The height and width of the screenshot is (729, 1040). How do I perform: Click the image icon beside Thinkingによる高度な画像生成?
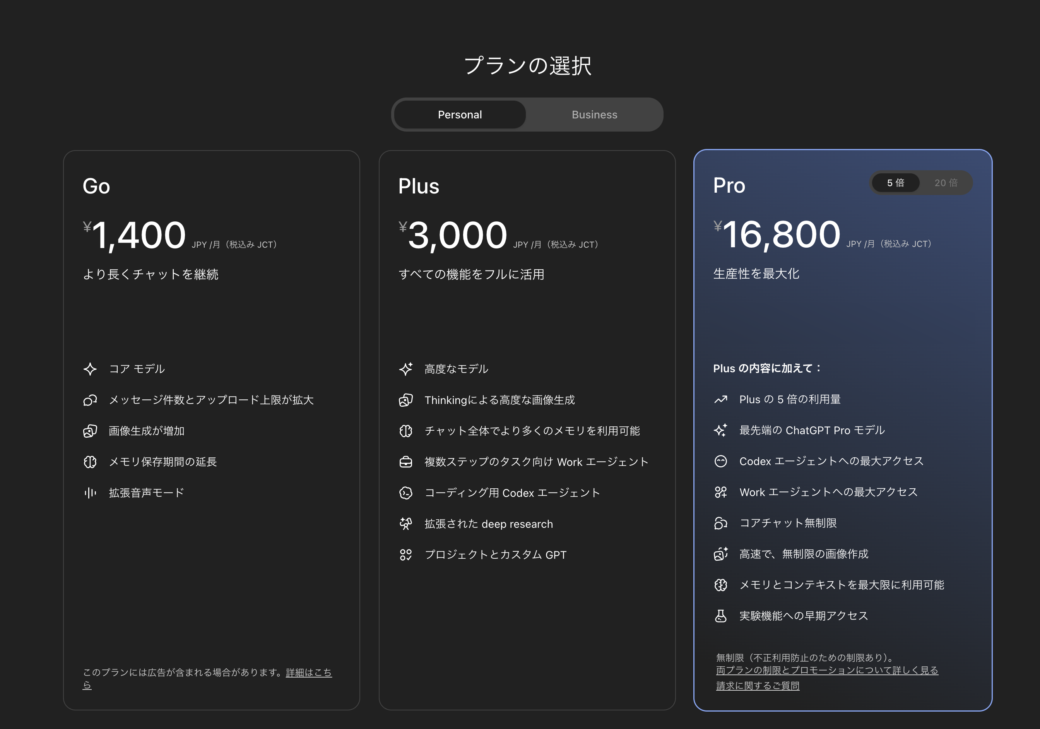(406, 400)
